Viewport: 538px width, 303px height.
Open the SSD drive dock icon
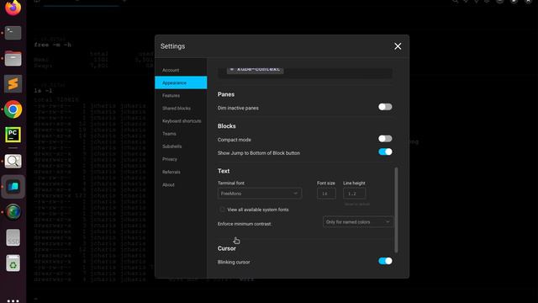coord(13,237)
